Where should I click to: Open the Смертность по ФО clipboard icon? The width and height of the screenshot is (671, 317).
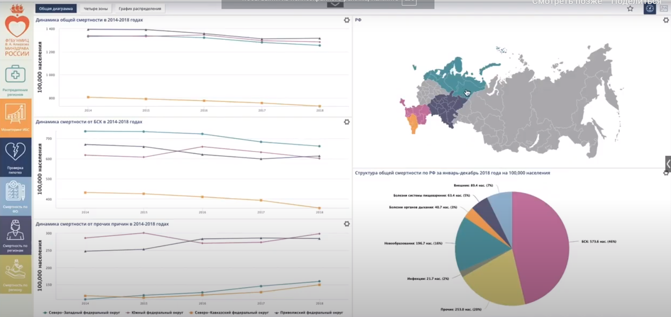point(16,196)
